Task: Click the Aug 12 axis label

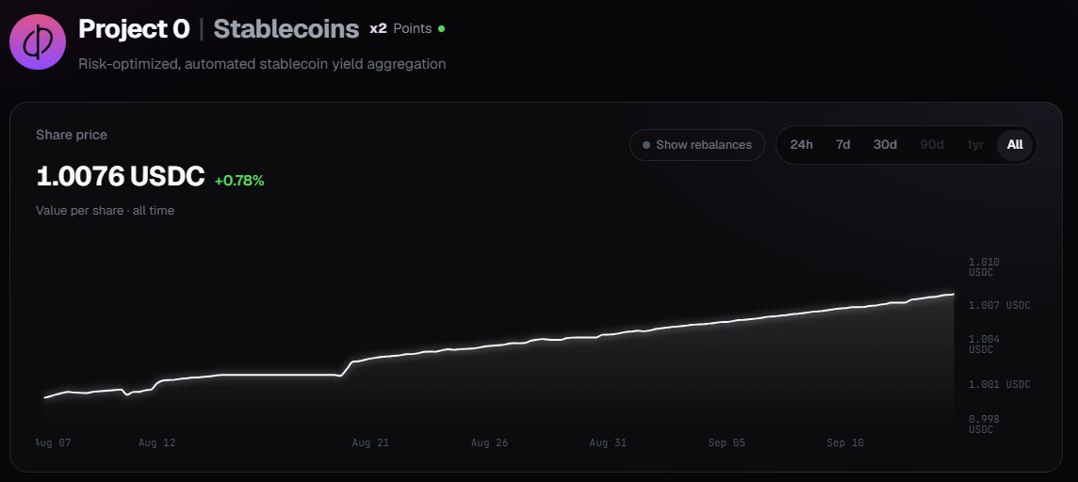Action: 156,442
